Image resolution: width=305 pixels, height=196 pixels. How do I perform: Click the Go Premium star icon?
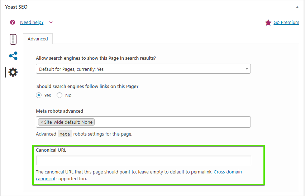(x=268, y=23)
